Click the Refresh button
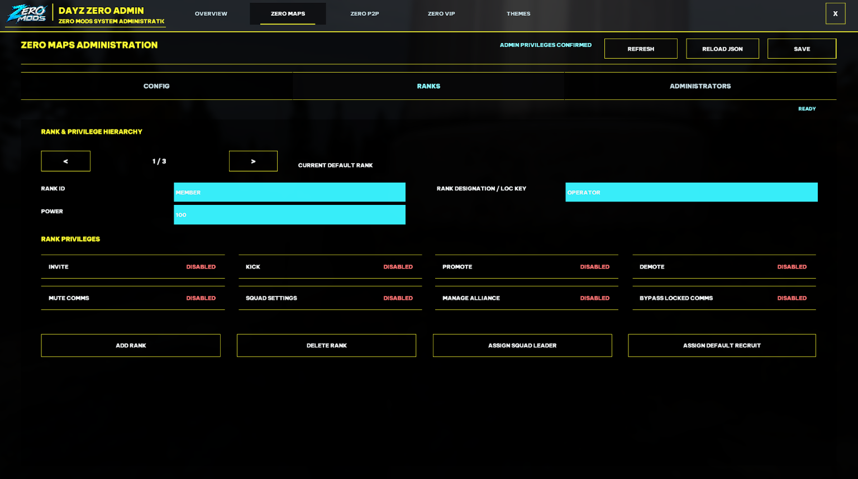Viewport: 858px width, 479px height. pos(641,49)
